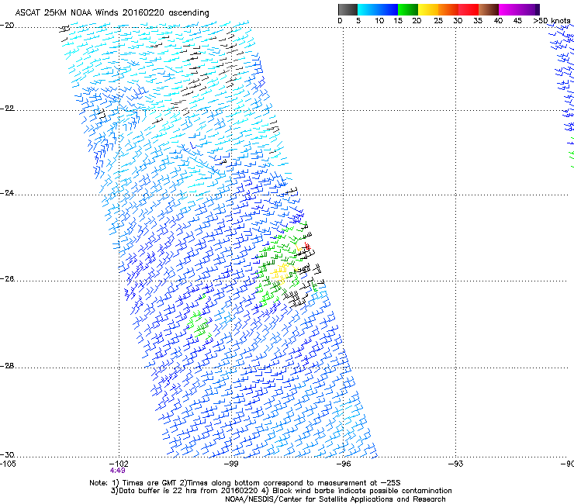Click the >50 knots legend label

(552, 20)
